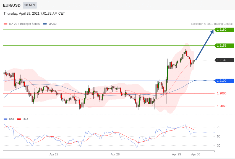Click the Apr 30 date label

click(x=195, y=154)
